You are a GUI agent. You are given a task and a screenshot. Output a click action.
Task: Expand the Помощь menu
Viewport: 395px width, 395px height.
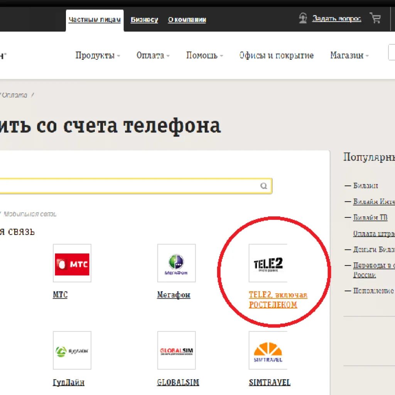point(204,55)
